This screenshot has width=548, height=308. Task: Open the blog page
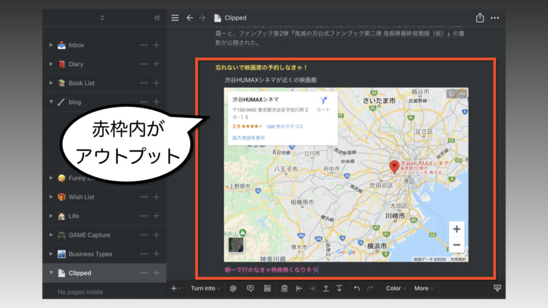(x=74, y=102)
